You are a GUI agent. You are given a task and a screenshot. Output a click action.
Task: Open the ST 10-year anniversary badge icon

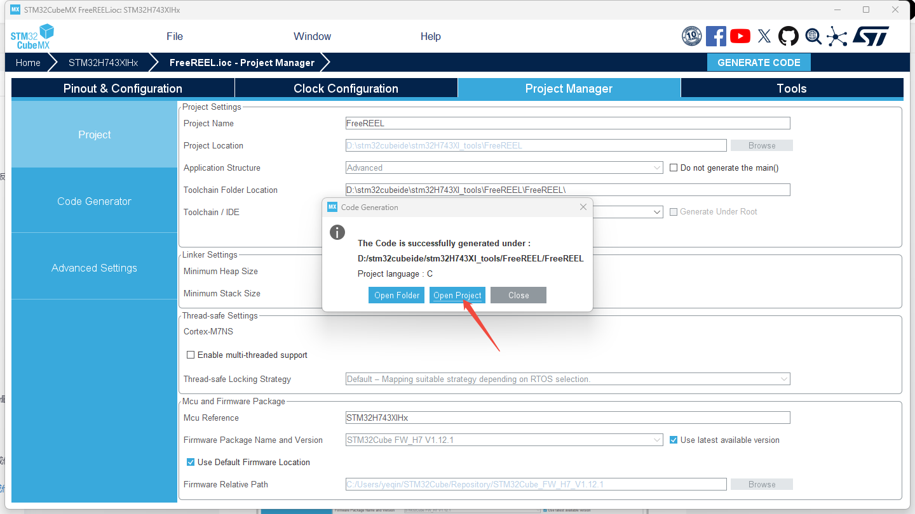click(691, 36)
